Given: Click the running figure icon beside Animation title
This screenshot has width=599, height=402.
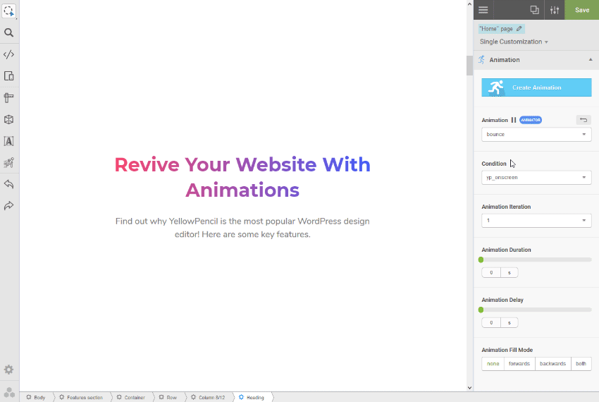Looking at the screenshot, I should coord(482,60).
